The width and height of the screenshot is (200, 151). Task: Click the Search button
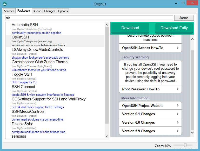(x=184, y=18)
